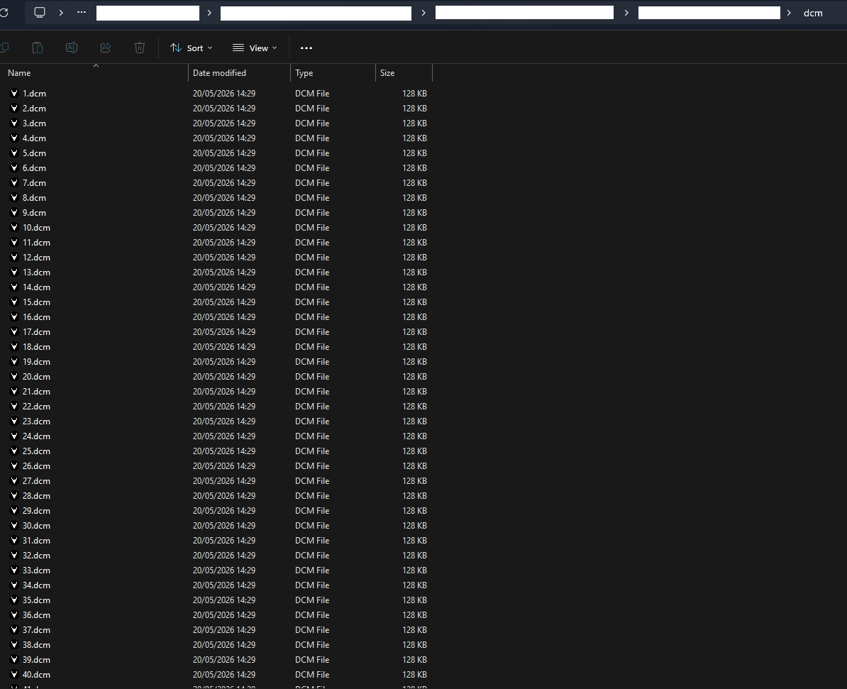
Task: Expand chevron before the dcm breadcrumb
Action: [789, 13]
